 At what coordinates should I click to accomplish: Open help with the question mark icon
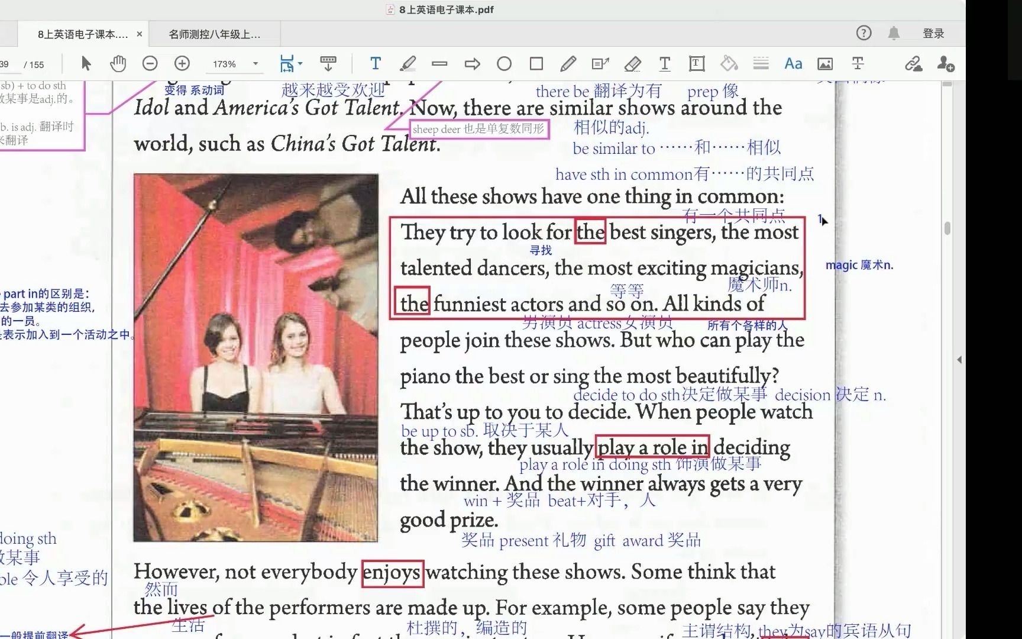863,33
